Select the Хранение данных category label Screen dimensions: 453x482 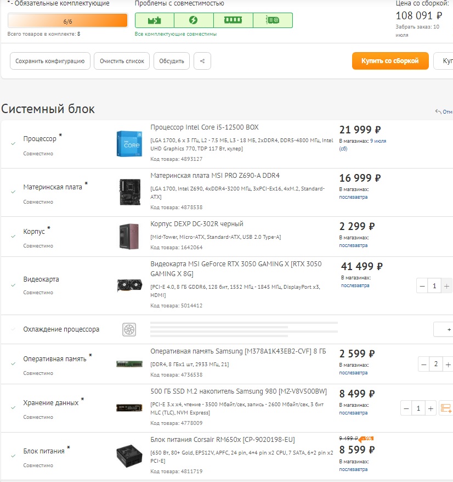51,403
